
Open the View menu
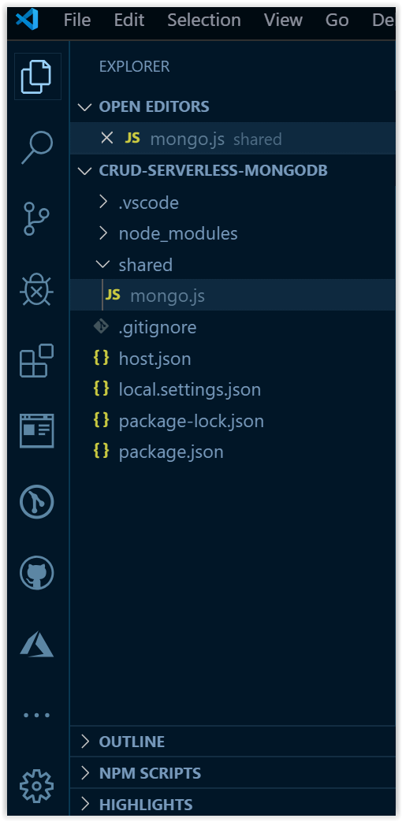point(283,20)
